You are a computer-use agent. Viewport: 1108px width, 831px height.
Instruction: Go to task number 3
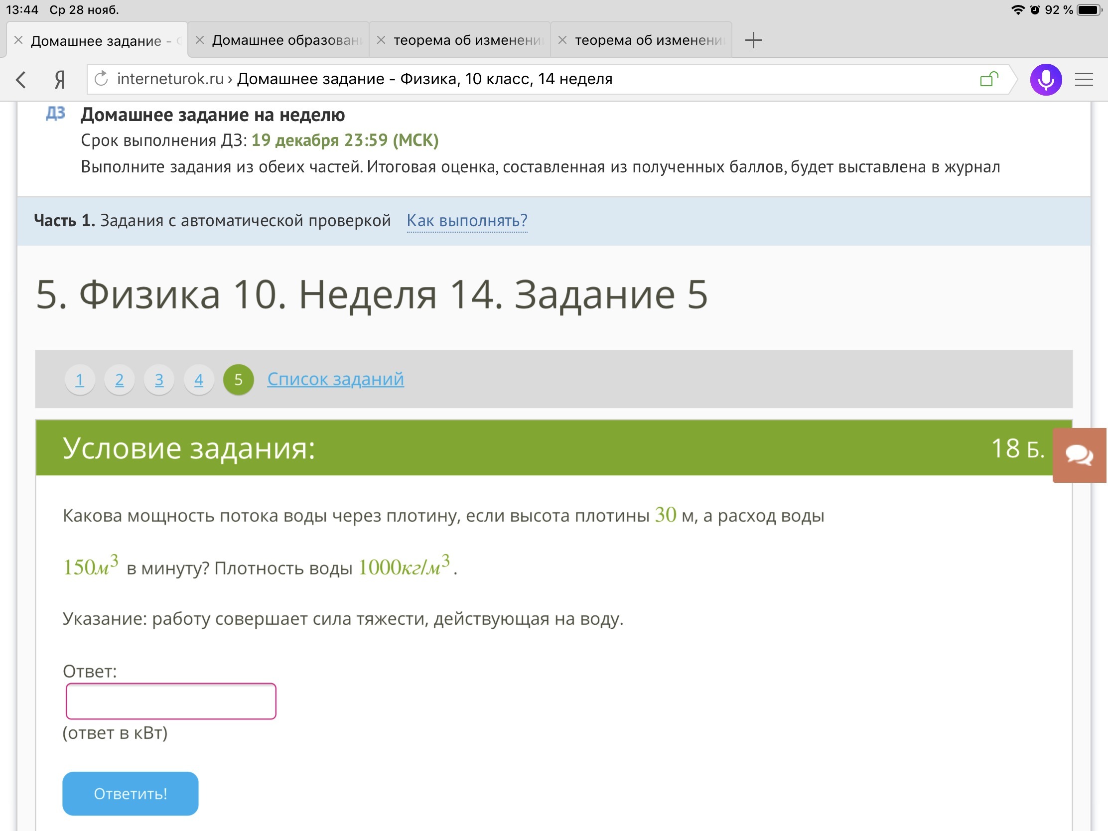tap(159, 380)
